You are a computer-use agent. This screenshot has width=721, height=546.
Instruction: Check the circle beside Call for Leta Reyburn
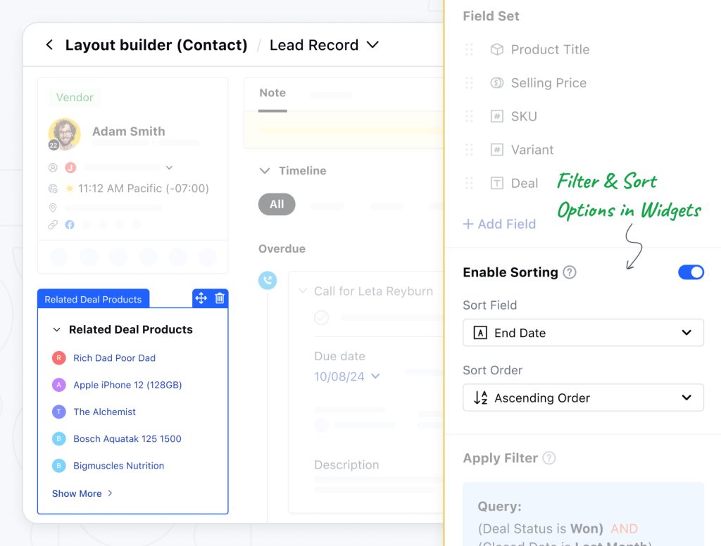pos(321,317)
